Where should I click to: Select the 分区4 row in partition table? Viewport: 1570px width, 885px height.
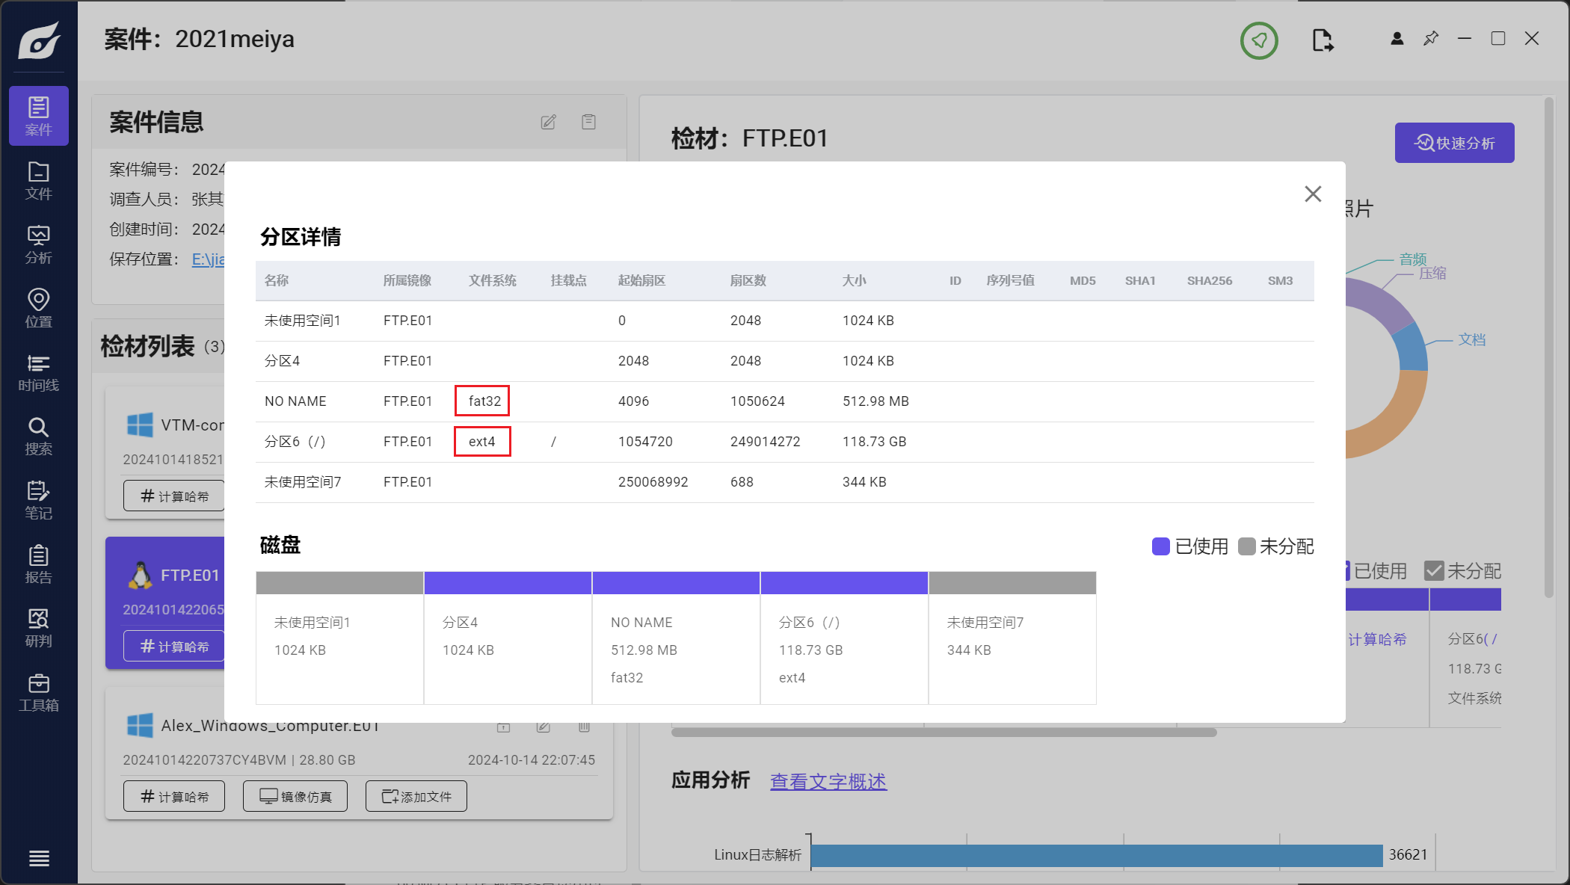tap(784, 361)
